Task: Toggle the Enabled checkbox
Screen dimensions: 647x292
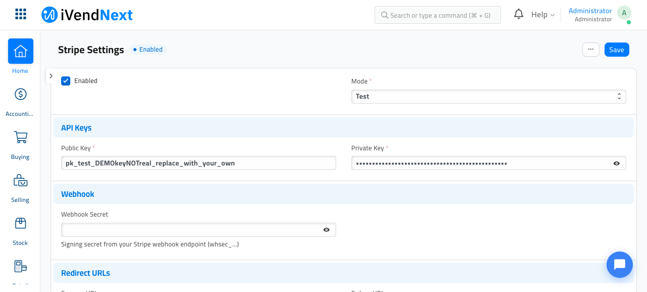Action: tap(66, 81)
